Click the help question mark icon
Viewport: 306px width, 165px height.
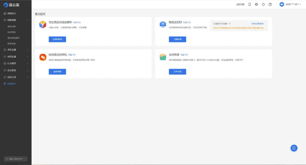pos(270,5)
